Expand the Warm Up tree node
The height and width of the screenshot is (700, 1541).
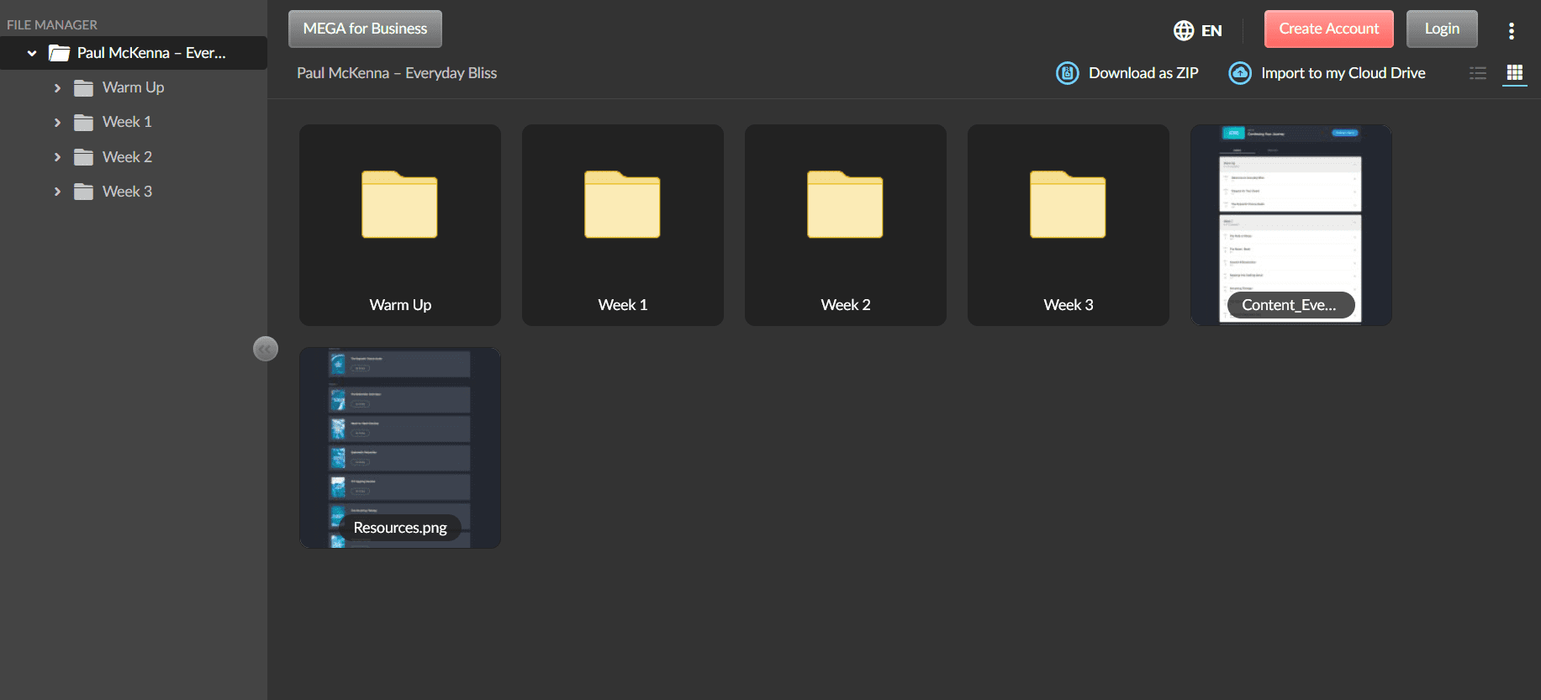(x=57, y=88)
